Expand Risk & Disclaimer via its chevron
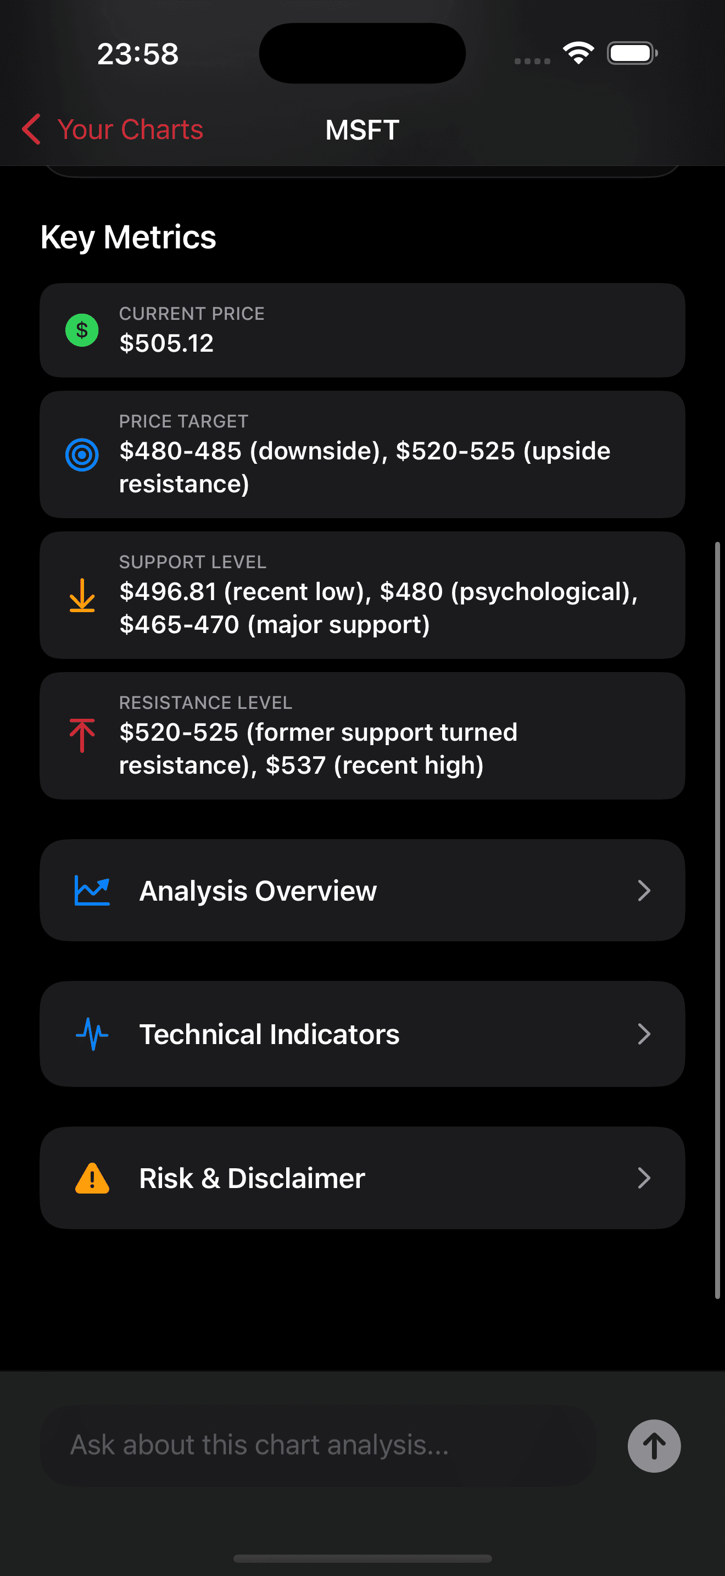725x1576 pixels. coord(644,1178)
